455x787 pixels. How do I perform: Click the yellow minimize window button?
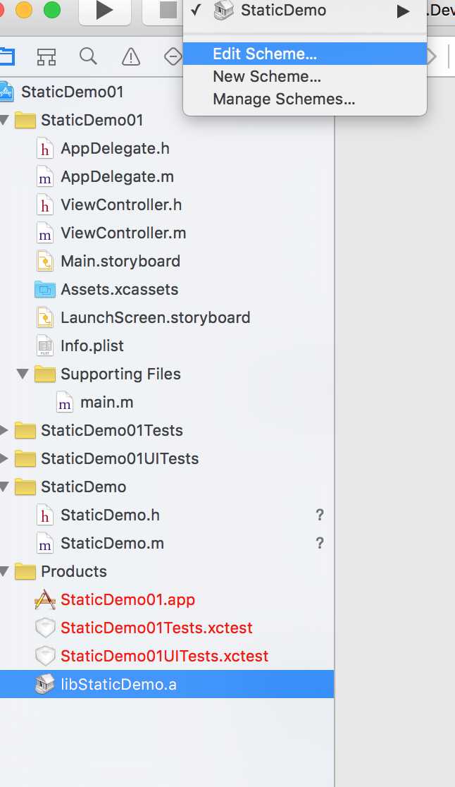[23, 10]
